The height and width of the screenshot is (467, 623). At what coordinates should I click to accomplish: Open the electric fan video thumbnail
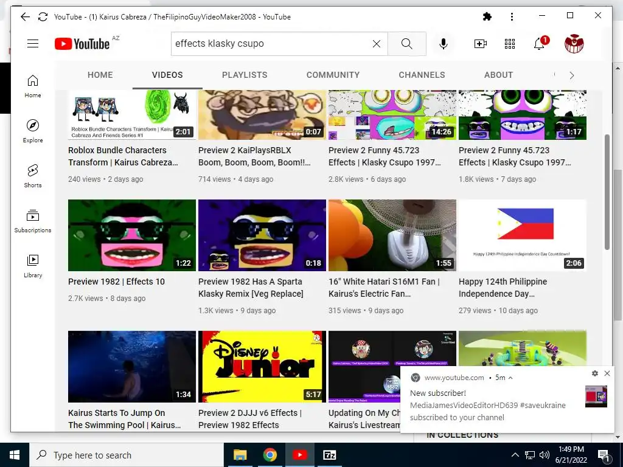pos(392,235)
